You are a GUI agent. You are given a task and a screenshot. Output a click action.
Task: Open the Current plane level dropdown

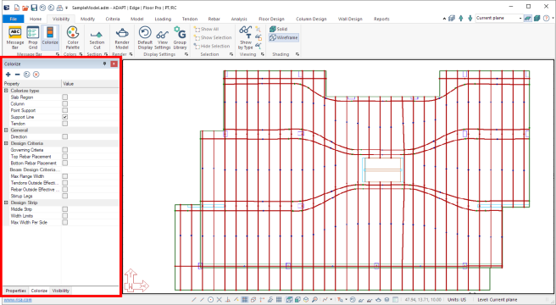520,19
